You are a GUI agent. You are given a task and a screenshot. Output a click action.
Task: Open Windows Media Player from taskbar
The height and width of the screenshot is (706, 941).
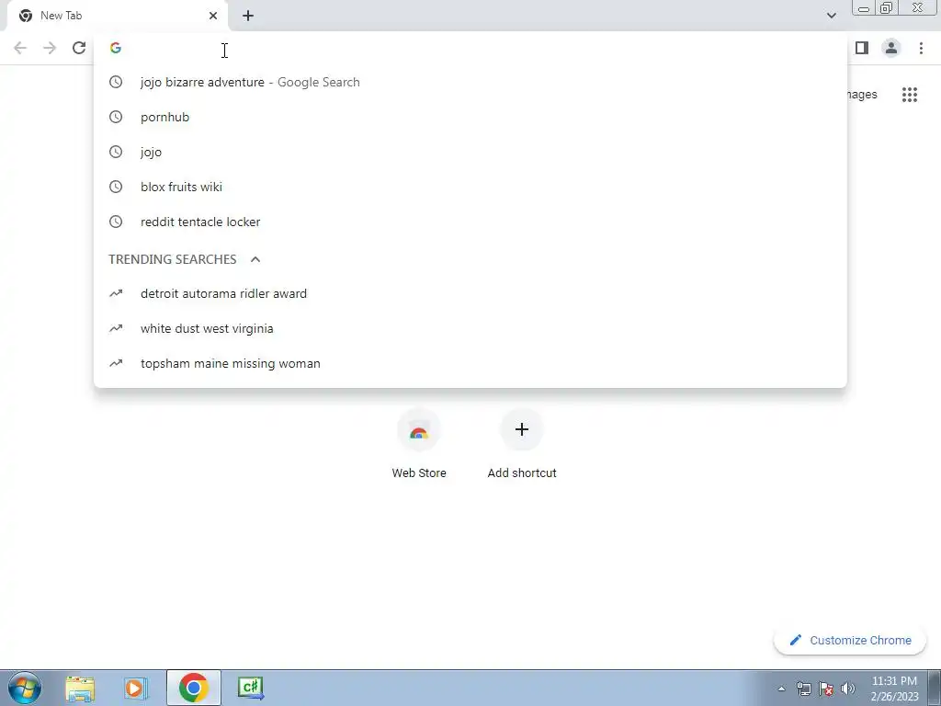[x=136, y=688]
